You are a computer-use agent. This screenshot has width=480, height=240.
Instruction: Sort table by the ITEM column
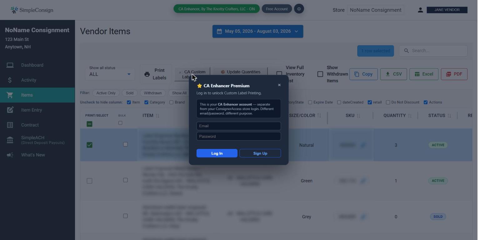pos(151,116)
